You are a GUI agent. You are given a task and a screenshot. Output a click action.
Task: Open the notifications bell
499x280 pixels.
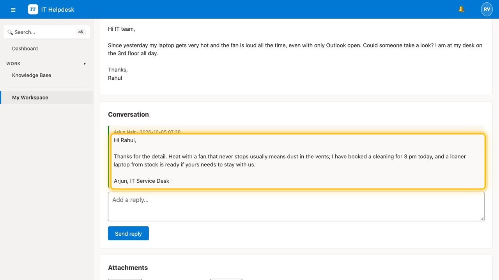click(462, 9)
